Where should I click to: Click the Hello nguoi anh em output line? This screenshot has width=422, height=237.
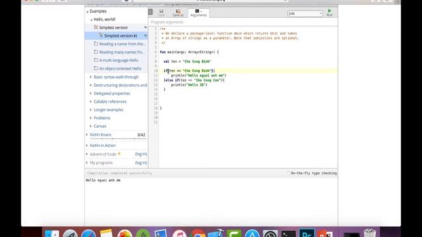tap(103, 180)
